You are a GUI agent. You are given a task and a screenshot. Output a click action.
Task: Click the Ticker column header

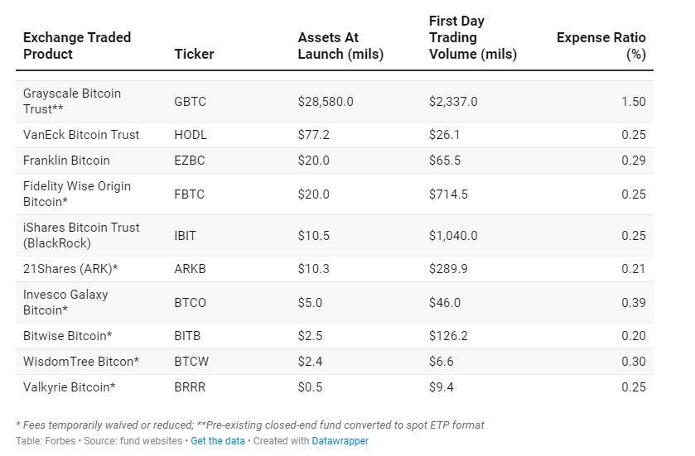[194, 54]
